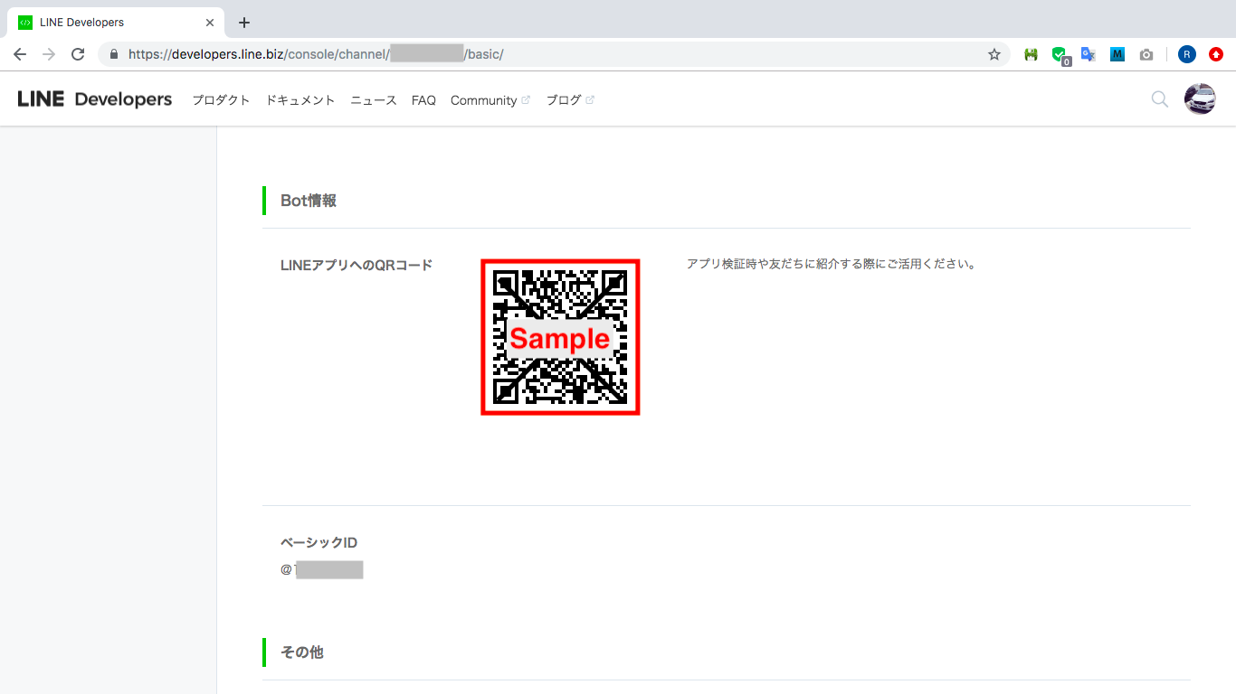The image size is (1236, 694).
Task: Open the Google Translate extension
Action: coord(1089,54)
